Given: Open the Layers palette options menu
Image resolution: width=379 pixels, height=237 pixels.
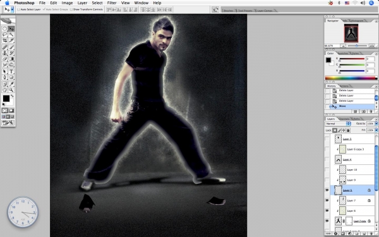Looking at the screenshot, I should 376,119.
